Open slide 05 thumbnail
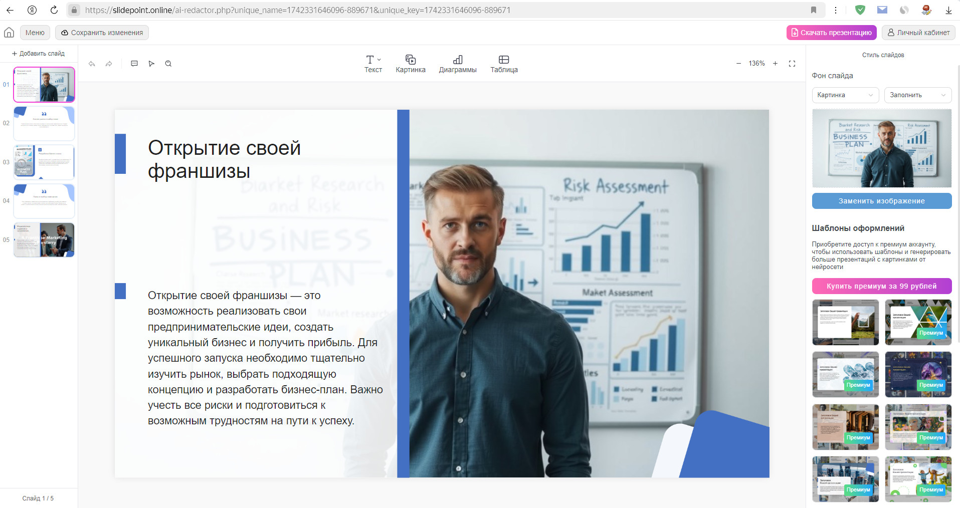 pos(44,240)
